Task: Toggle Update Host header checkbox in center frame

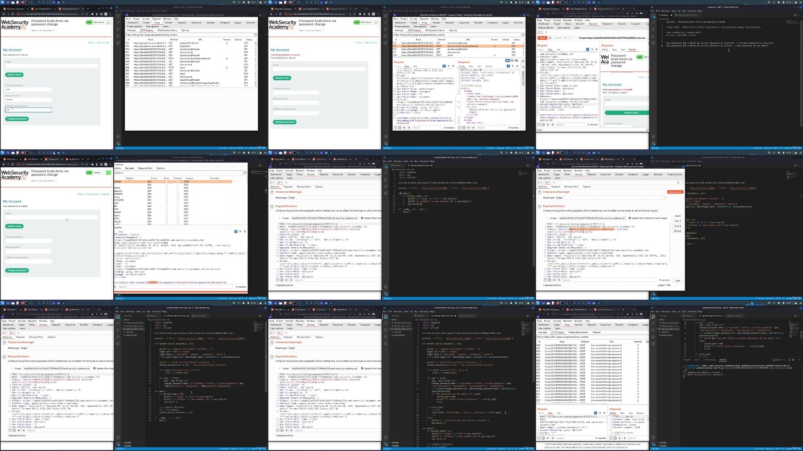Action: [x=362, y=218]
